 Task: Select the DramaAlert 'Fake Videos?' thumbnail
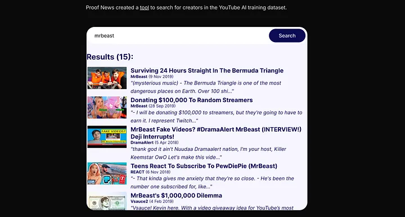tap(107, 137)
